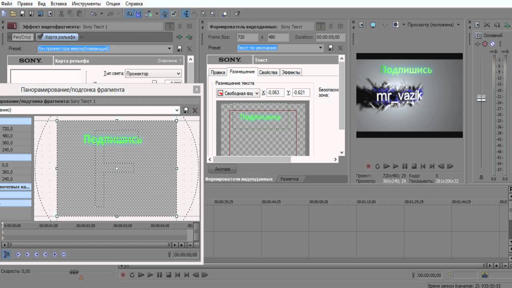Image resolution: width=512 pixels, height=288 pixels.
Task: Toggle the Enable Snapping toolbar icon
Action: pos(129,14)
